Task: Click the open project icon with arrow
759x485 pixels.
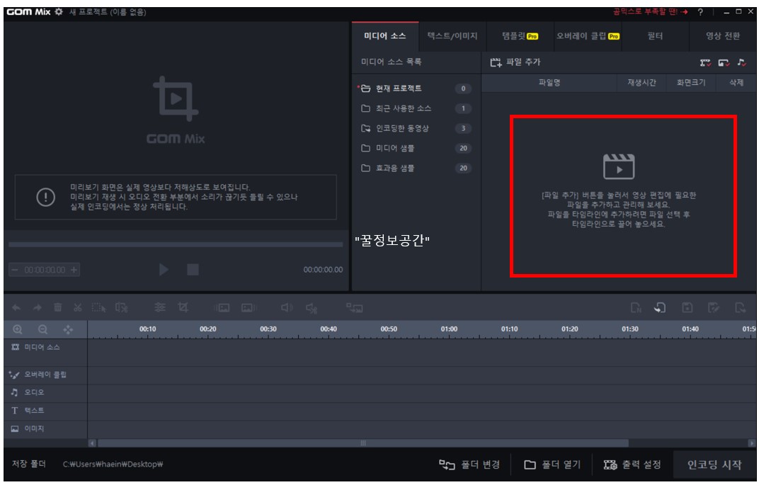Action: (660, 307)
